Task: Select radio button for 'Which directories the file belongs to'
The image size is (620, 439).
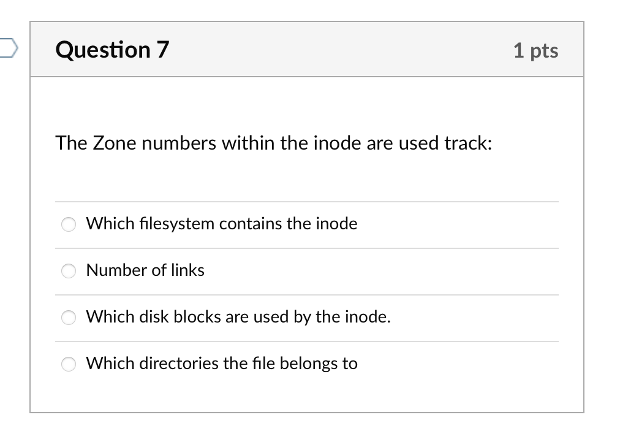Action: click(x=69, y=364)
